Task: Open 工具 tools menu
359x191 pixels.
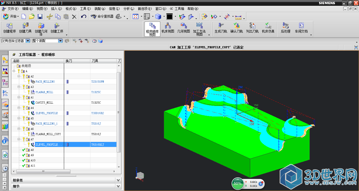Action: coord(85,9)
